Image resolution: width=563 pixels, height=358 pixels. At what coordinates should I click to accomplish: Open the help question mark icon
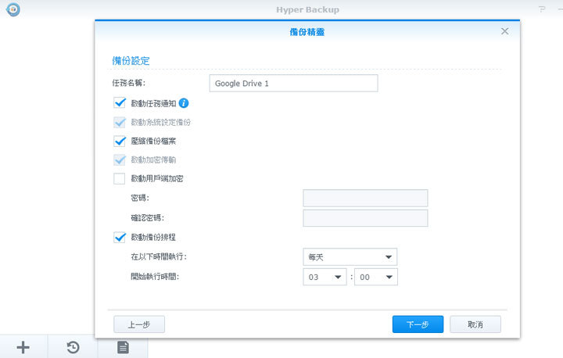(x=542, y=9)
